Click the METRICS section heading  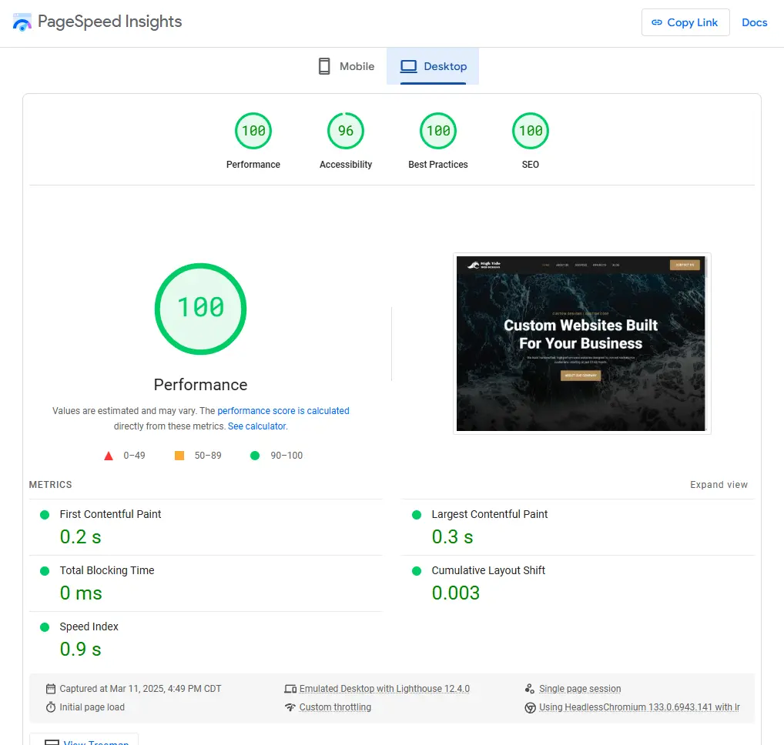[51, 485]
